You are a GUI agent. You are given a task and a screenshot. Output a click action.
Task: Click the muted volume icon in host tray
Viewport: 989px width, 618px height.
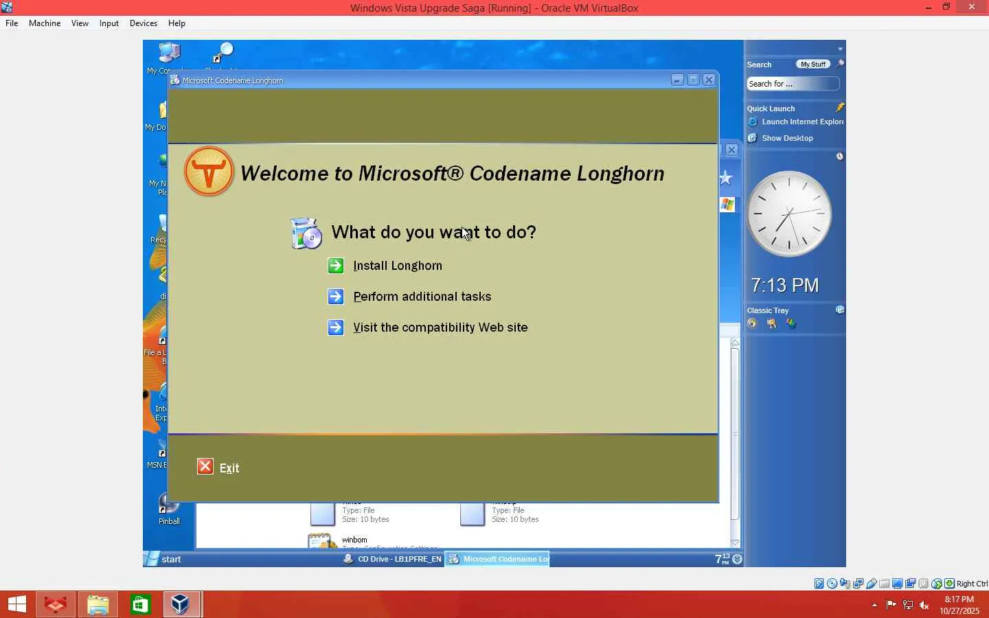(x=925, y=605)
